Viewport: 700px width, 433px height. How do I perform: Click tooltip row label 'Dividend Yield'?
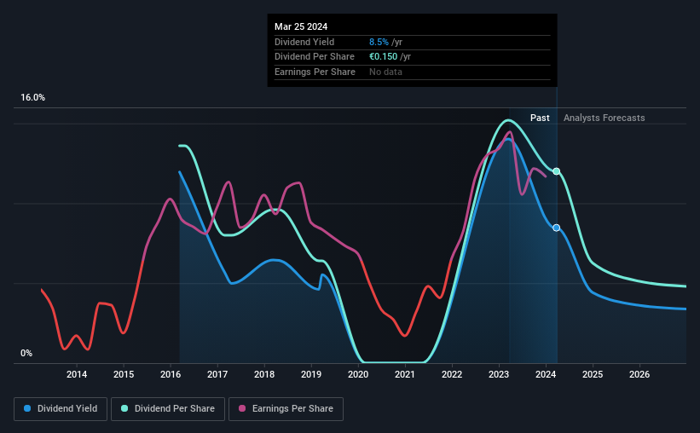click(x=304, y=42)
